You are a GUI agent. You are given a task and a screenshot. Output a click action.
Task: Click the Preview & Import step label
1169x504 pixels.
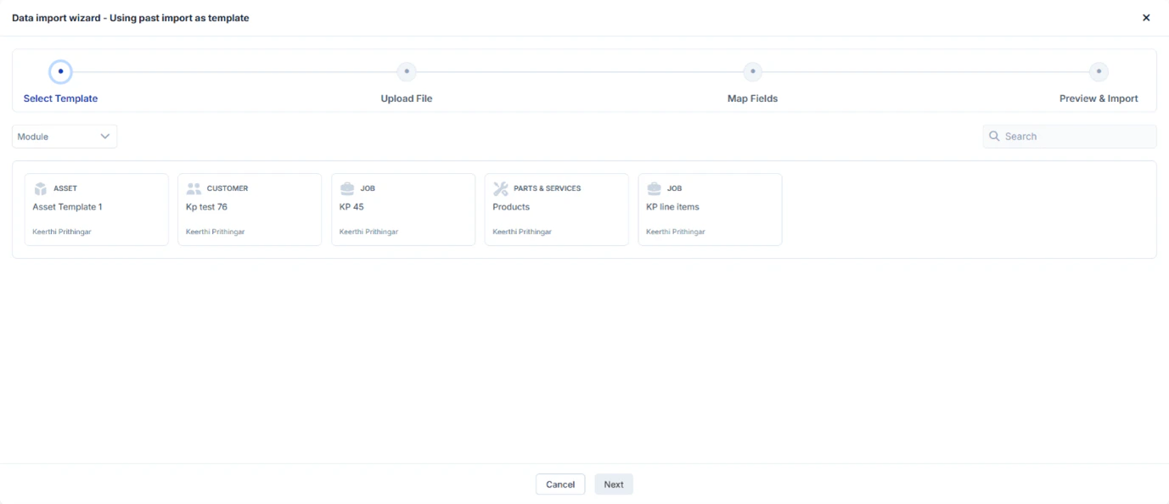pos(1099,98)
